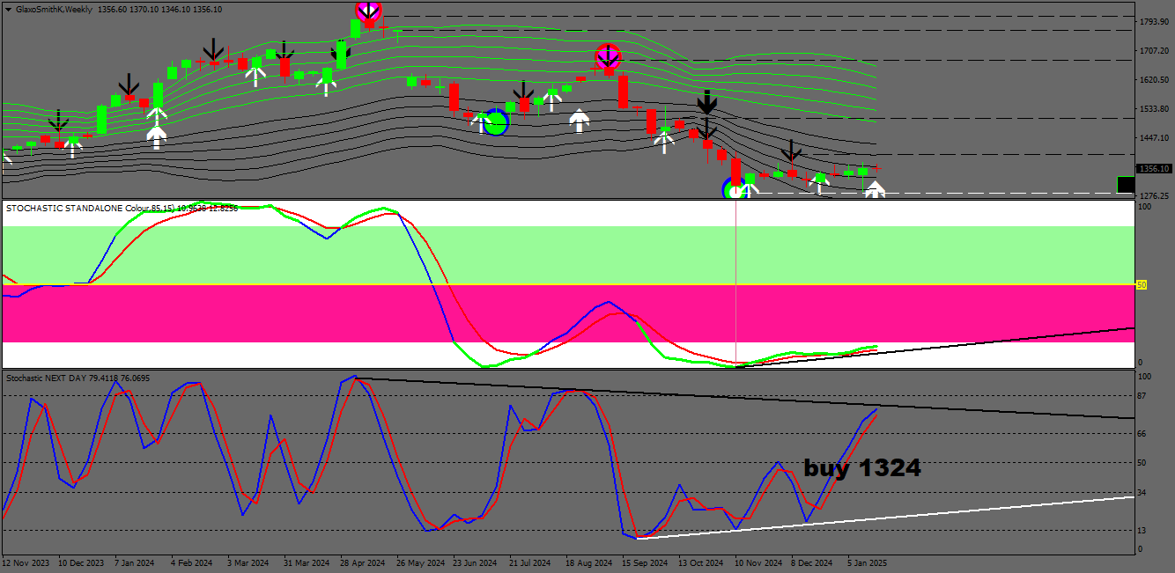
Task: Open the chart menu triangle beside GlaxoSmithK
Action: coord(8,9)
